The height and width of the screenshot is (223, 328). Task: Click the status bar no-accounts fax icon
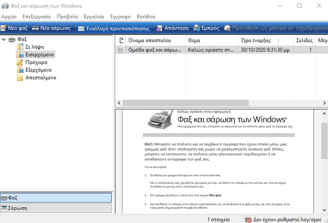[248, 219]
